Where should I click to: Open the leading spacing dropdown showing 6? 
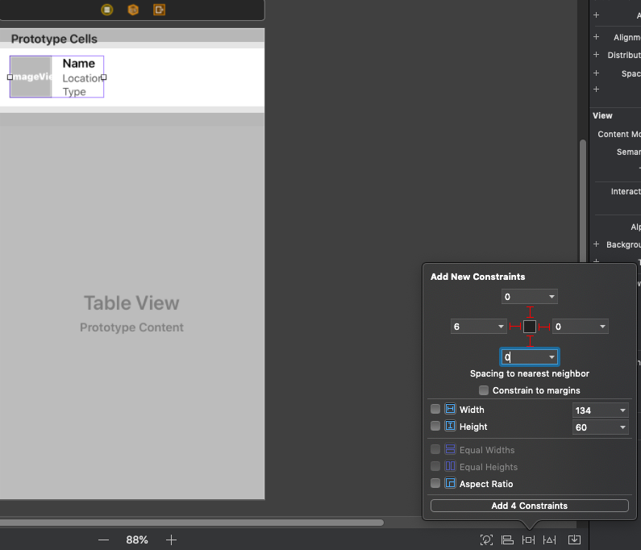pos(501,327)
